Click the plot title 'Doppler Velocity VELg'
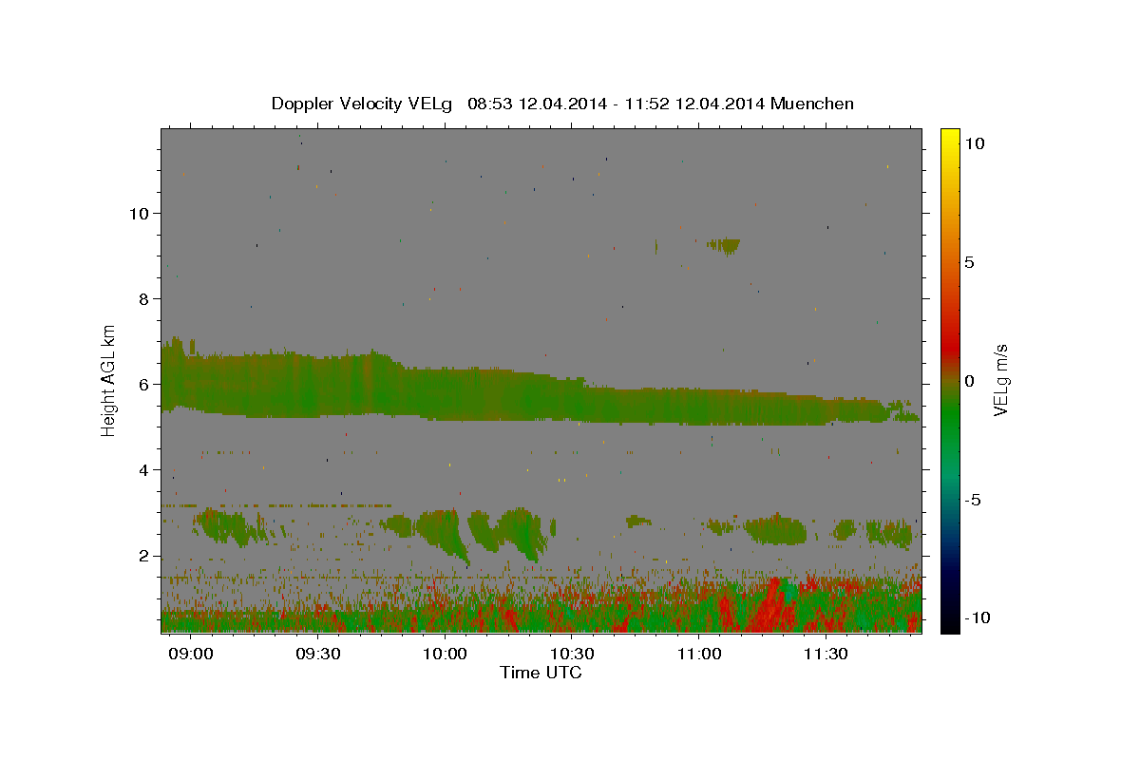 pyautogui.click(x=363, y=104)
